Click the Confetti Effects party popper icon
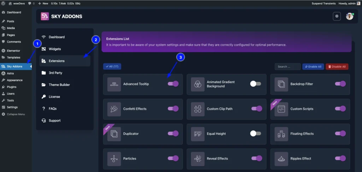 point(114,109)
